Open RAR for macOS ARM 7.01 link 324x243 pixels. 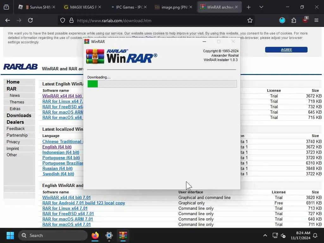tap(68, 219)
